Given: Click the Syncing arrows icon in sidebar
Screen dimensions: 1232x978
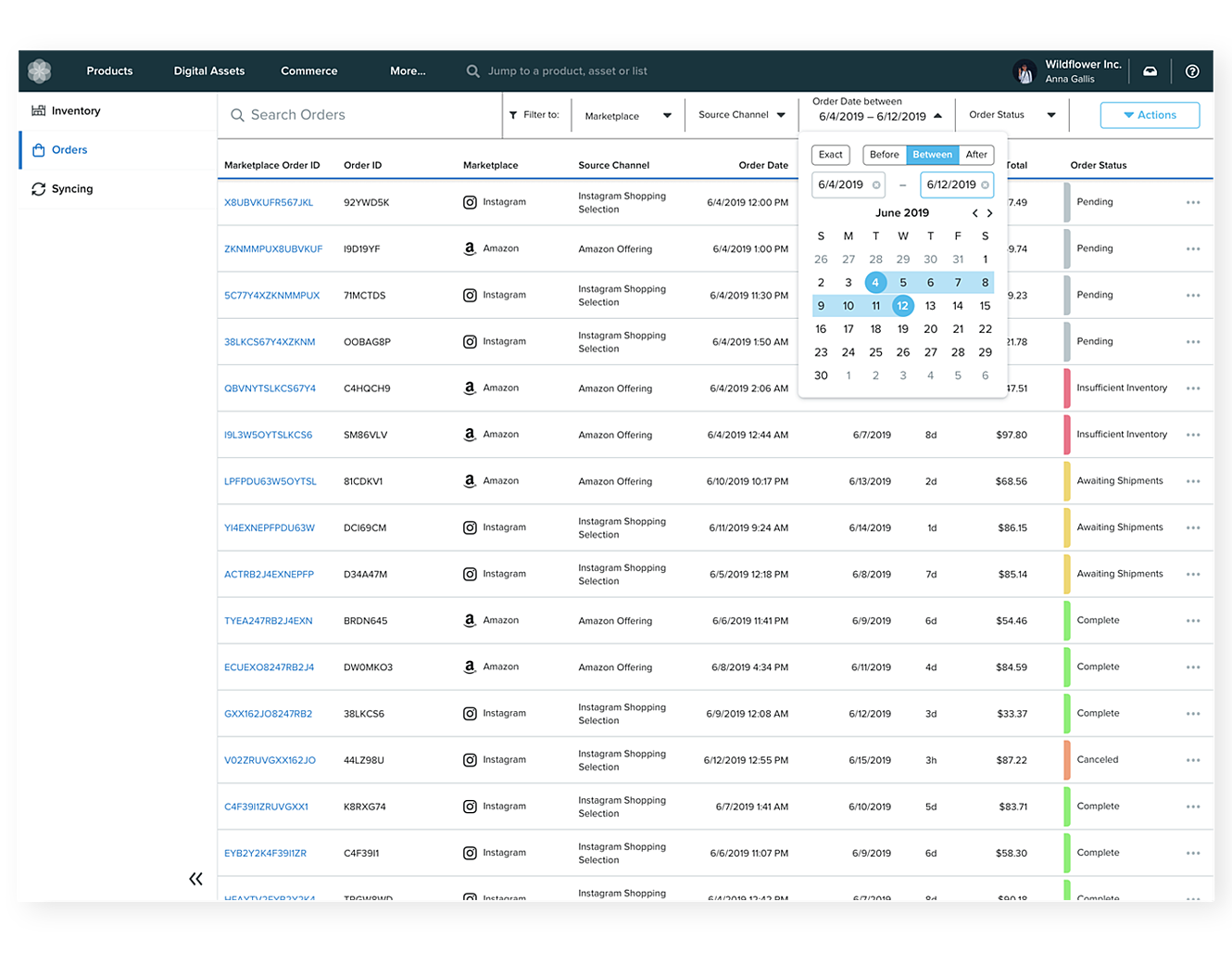Looking at the screenshot, I should [x=38, y=189].
